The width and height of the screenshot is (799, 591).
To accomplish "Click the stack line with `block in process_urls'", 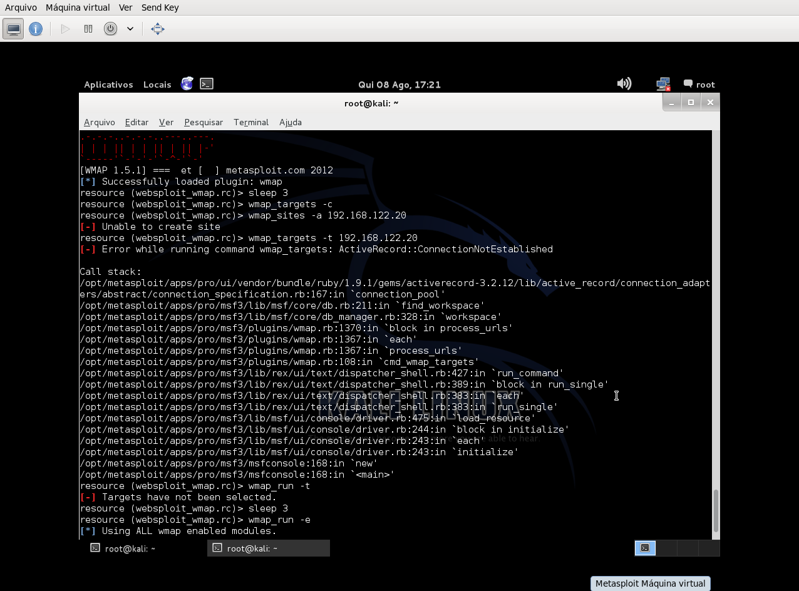I will point(296,328).
